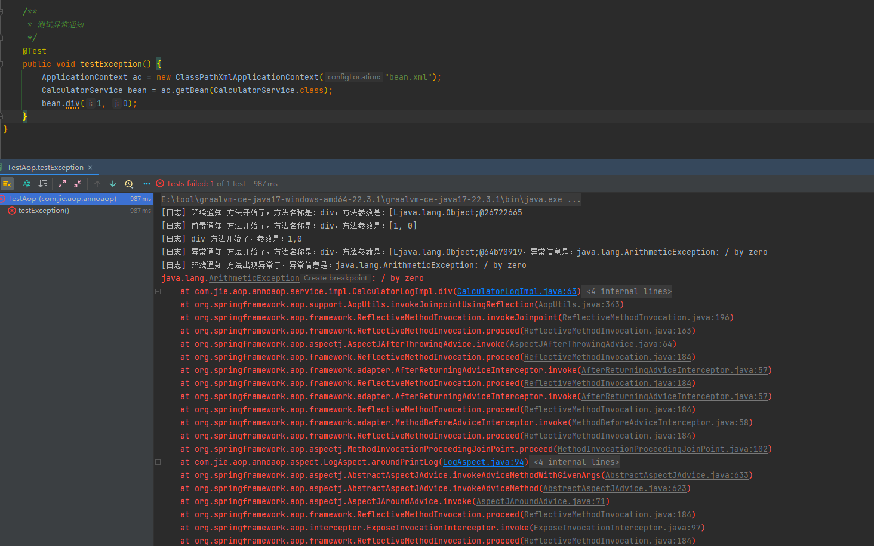Sort test results alphabetically

click(27, 184)
